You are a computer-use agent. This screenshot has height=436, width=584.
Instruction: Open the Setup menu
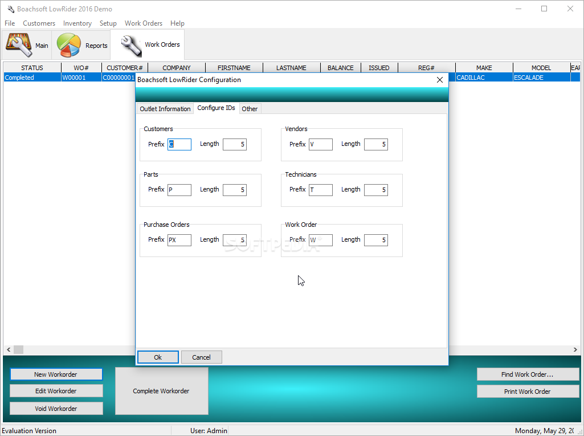[108, 23]
